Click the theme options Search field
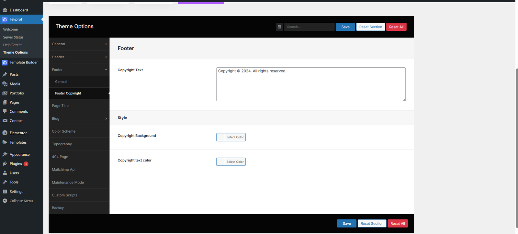This screenshot has width=518, height=234. click(309, 27)
